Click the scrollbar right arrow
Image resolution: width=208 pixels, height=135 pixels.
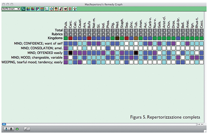[202, 124]
